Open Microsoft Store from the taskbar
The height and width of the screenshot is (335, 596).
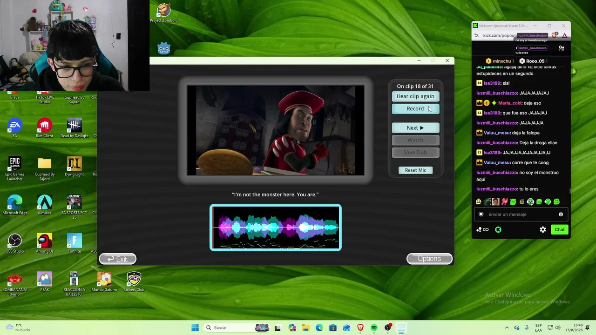(x=333, y=328)
